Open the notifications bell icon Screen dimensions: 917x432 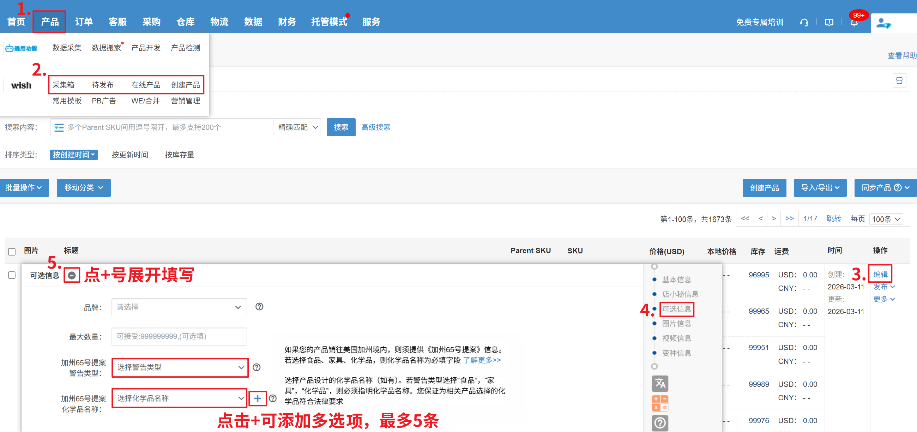[853, 23]
